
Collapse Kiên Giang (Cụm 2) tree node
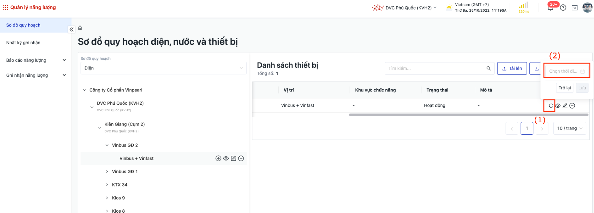pyautogui.click(x=99, y=128)
